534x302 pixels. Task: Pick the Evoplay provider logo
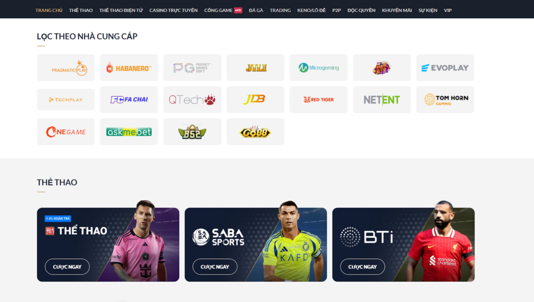[x=445, y=68]
